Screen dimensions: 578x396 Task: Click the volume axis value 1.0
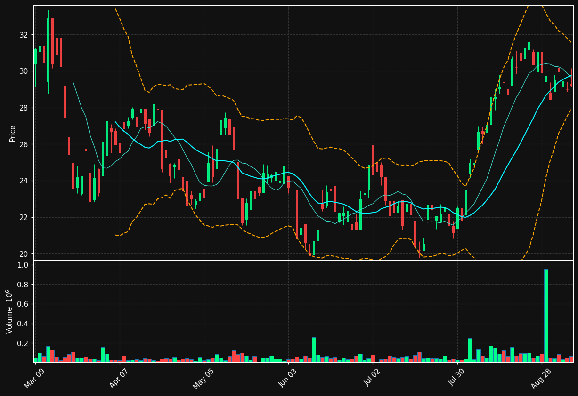23,265
